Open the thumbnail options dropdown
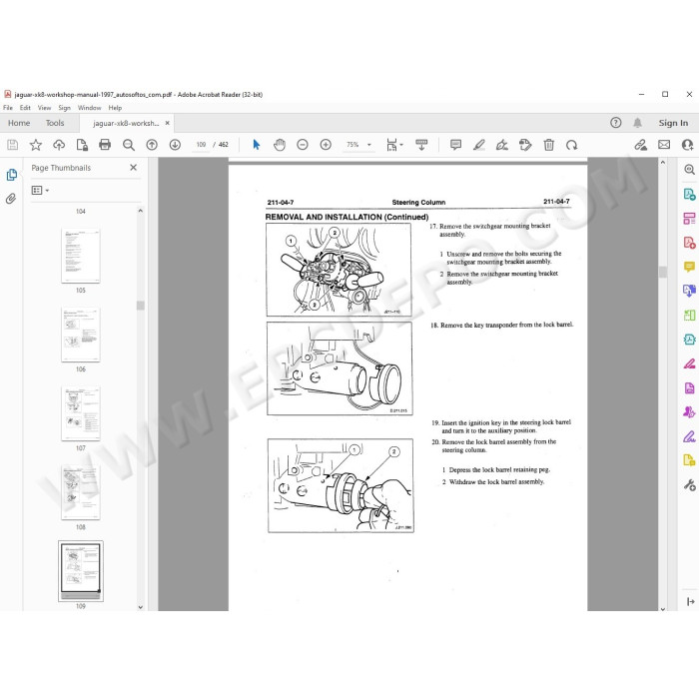 click(40, 191)
